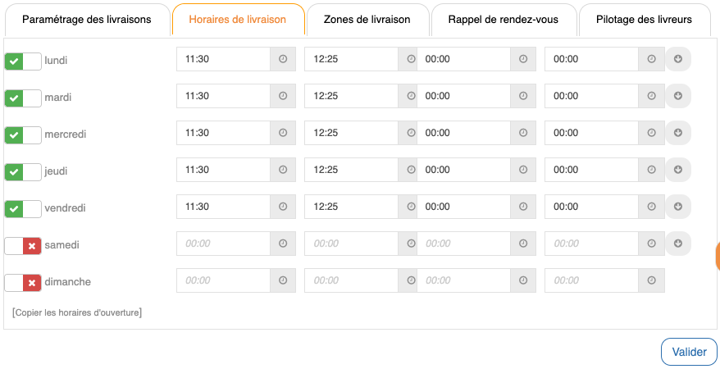
Task: Click the clock icon for jeudi's last time field
Action: [x=651, y=170]
